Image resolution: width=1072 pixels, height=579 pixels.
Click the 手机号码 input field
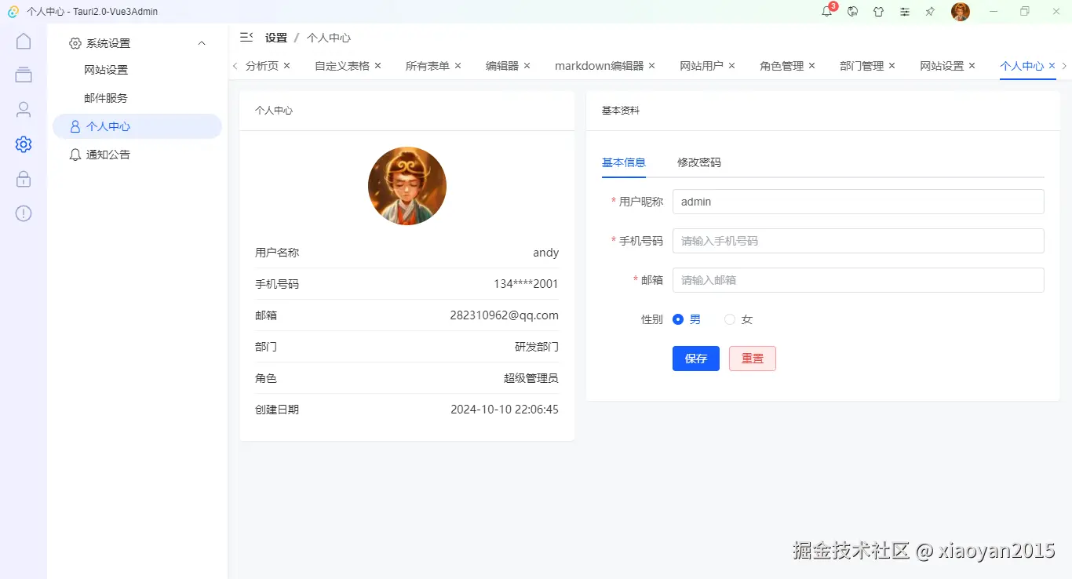pyautogui.click(x=858, y=241)
